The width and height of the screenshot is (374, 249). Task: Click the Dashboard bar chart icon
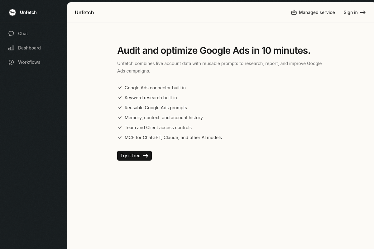click(11, 48)
